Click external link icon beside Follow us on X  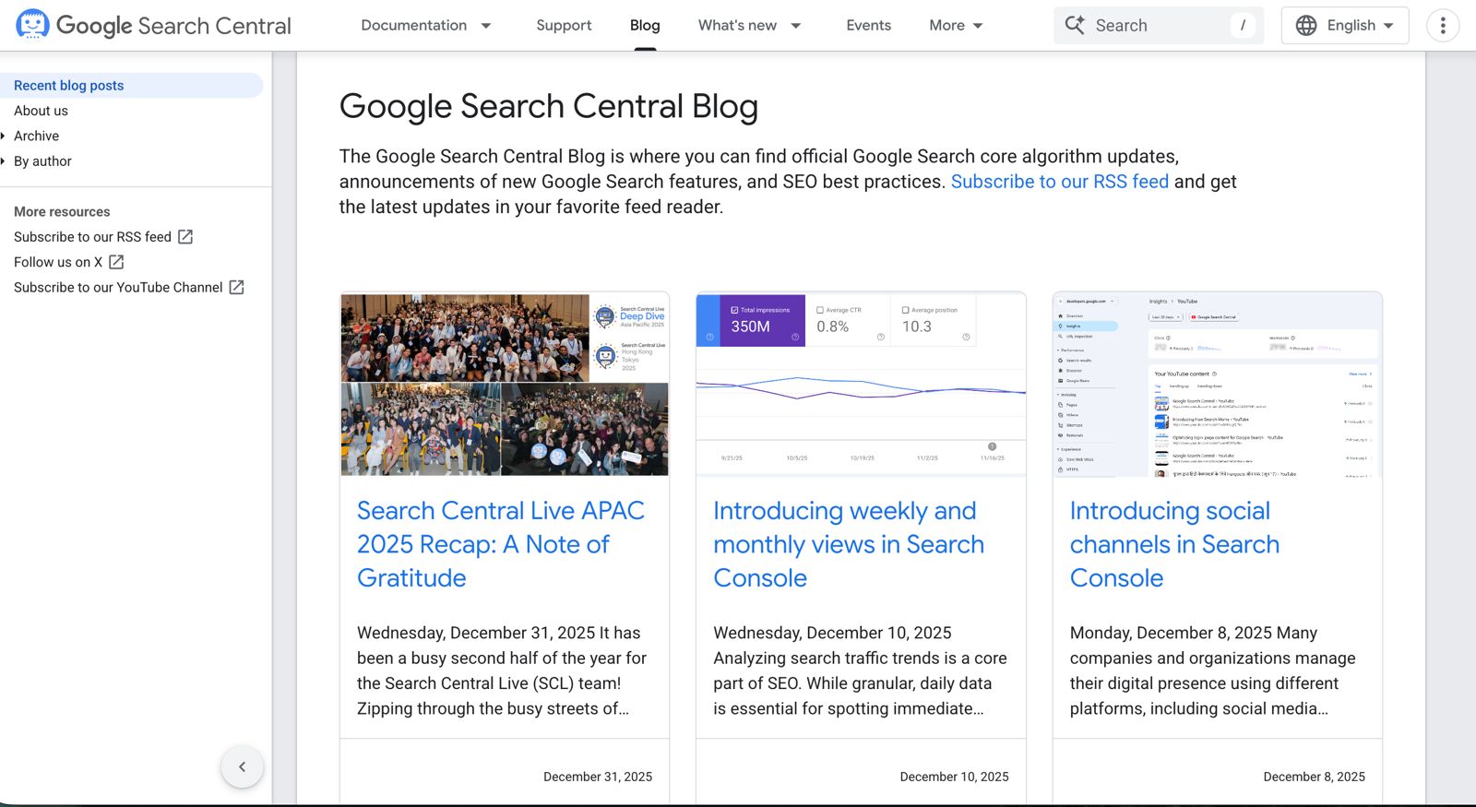[114, 262]
